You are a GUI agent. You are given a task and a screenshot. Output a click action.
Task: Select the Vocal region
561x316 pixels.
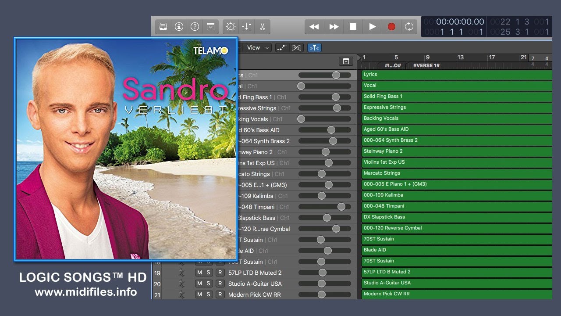pos(457,86)
